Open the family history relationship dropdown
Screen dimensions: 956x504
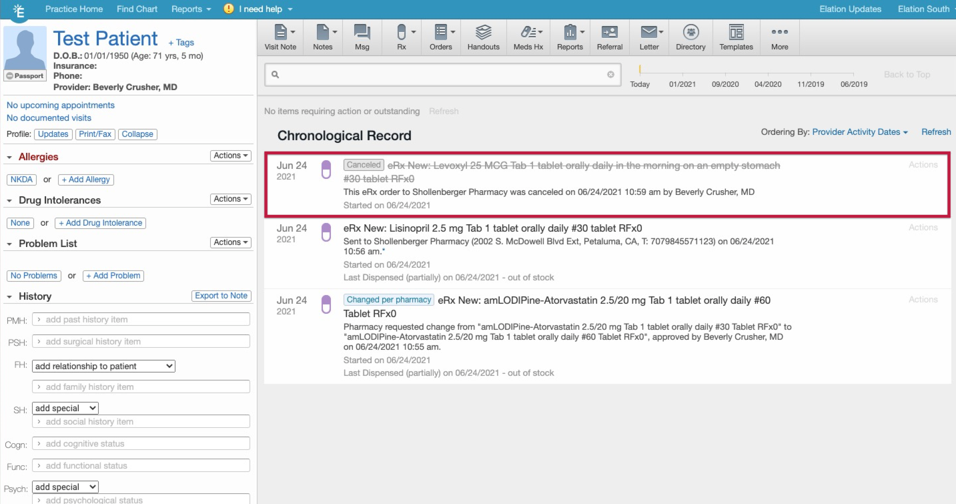pyautogui.click(x=103, y=366)
